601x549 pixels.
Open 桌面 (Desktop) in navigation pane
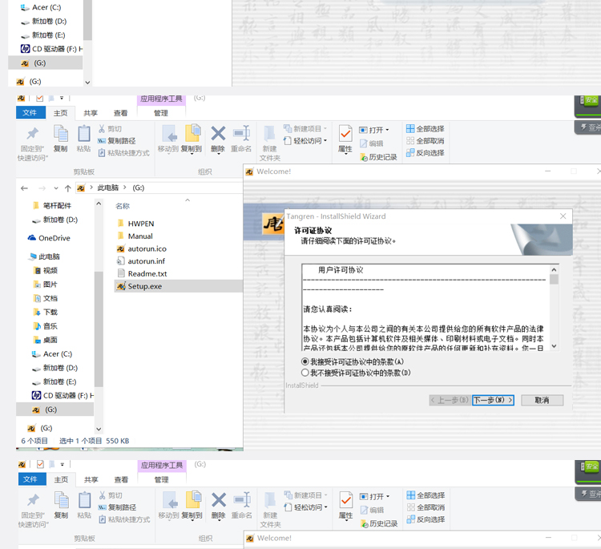click(50, 340)
